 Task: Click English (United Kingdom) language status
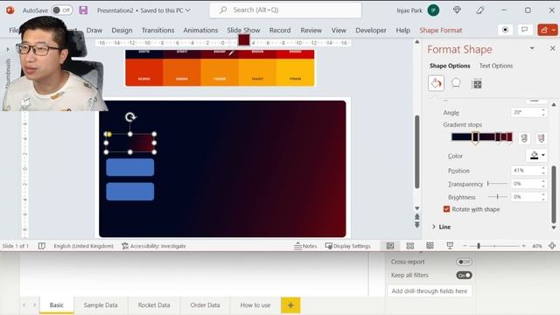84,246
